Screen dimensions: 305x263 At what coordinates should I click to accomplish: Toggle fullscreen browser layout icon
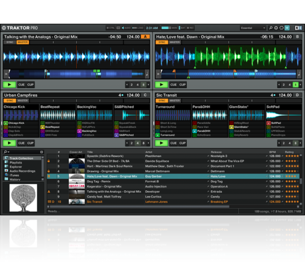click(x=287, y=28)
